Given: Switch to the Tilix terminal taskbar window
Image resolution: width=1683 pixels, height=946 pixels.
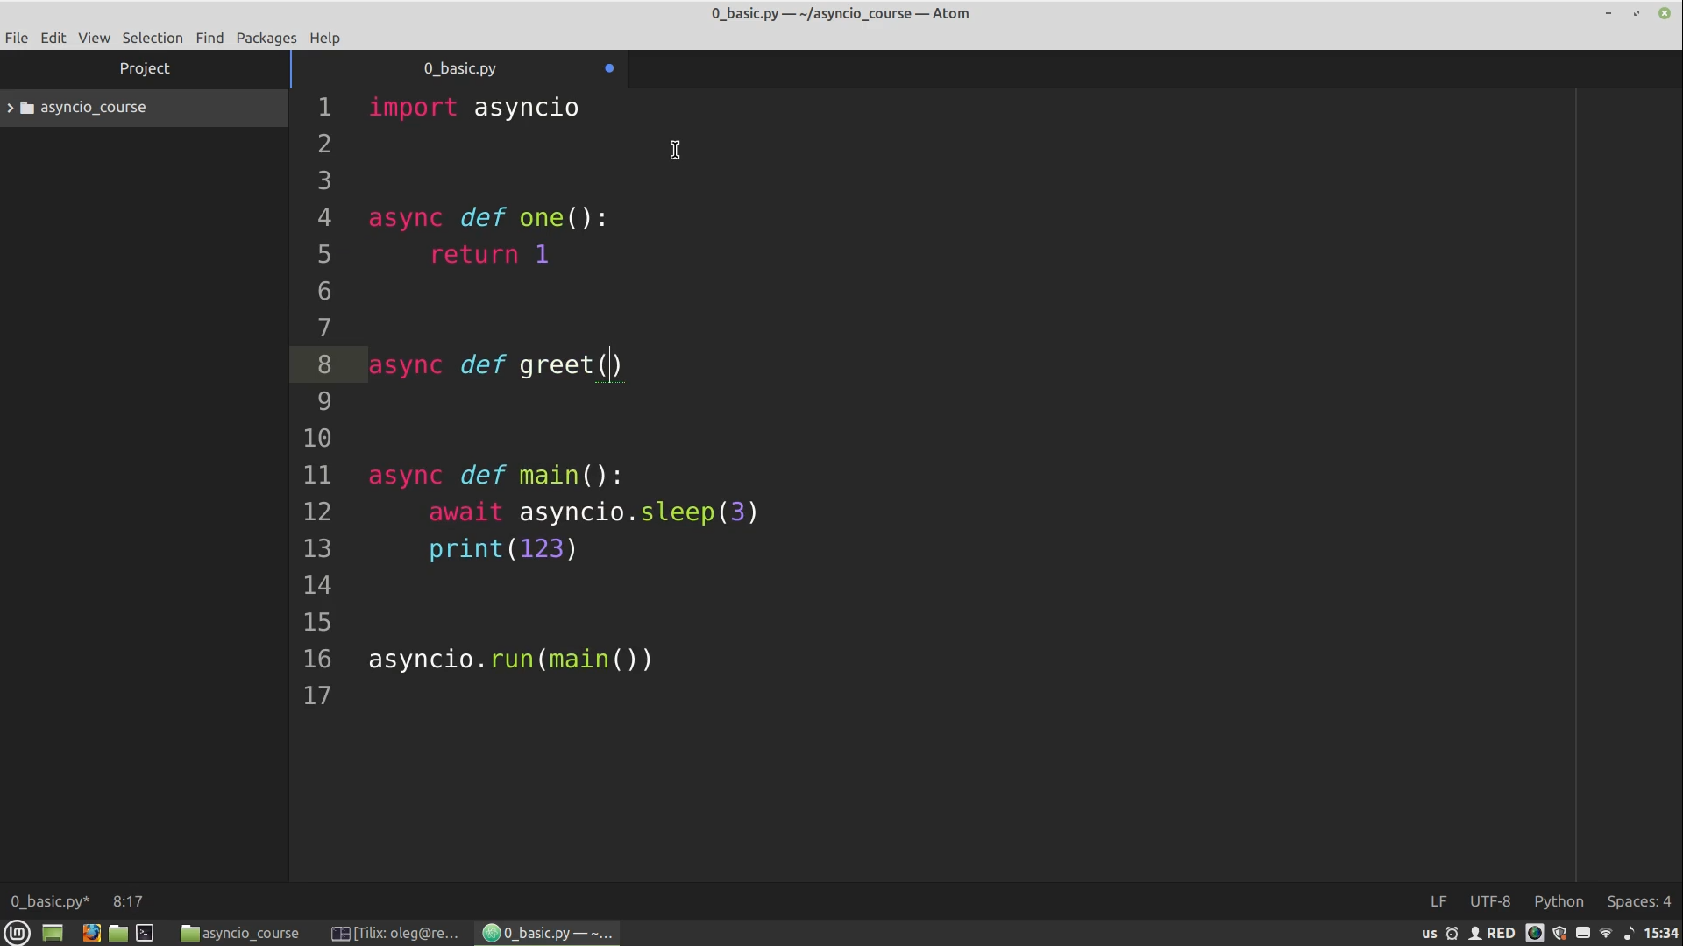Looking at the screenshot, I should point(396,933).
